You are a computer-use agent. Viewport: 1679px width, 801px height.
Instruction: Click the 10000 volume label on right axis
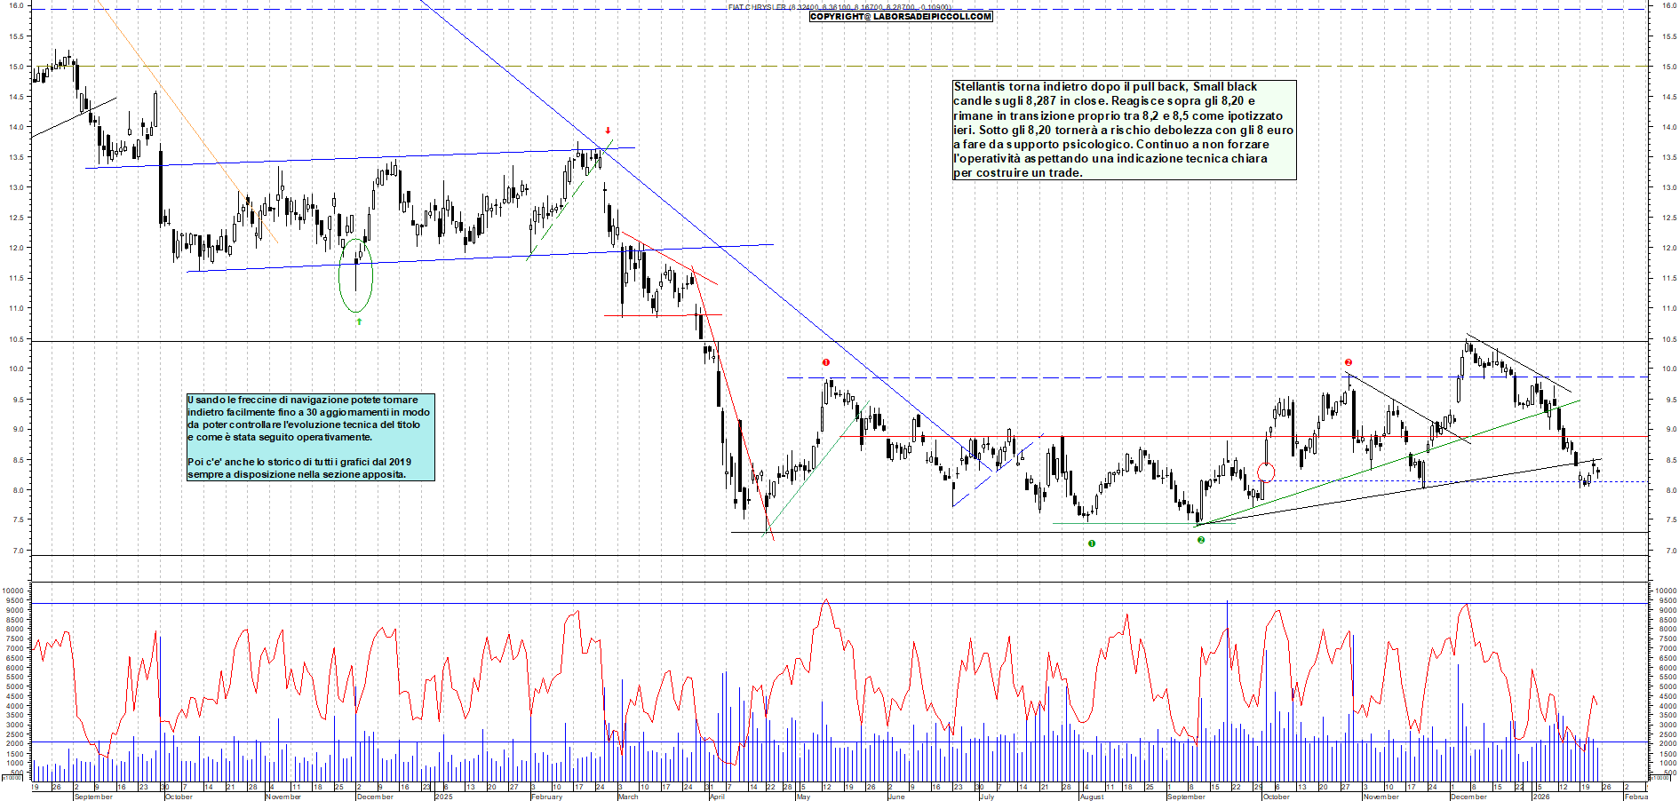coord(1664,591)
